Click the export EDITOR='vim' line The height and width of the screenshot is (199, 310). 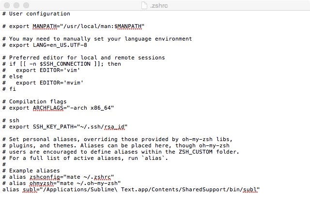pos(41,70)
